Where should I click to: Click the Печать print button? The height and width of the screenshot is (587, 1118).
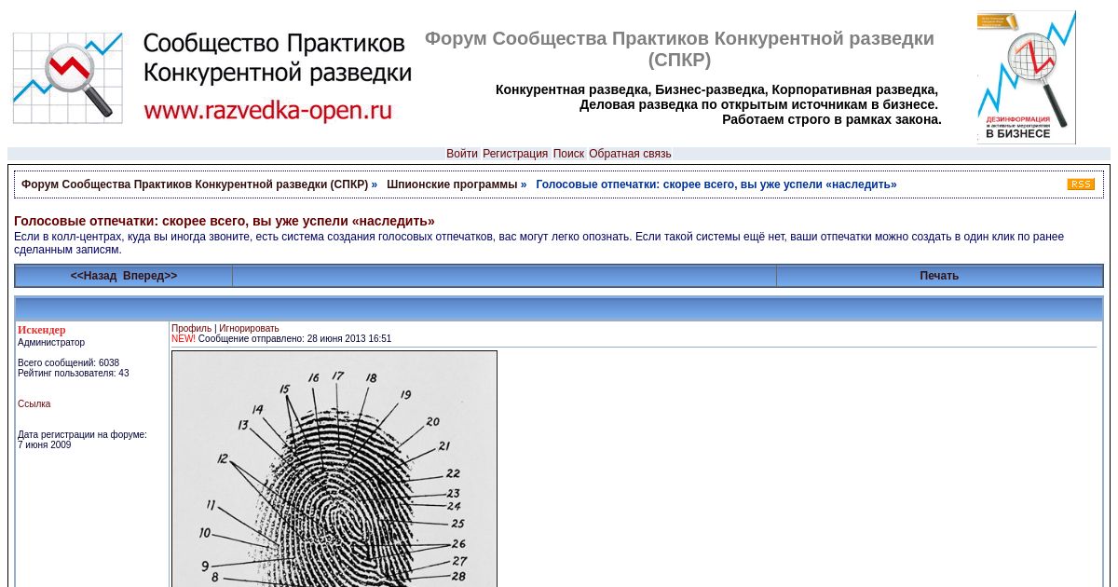coord(939,276)
